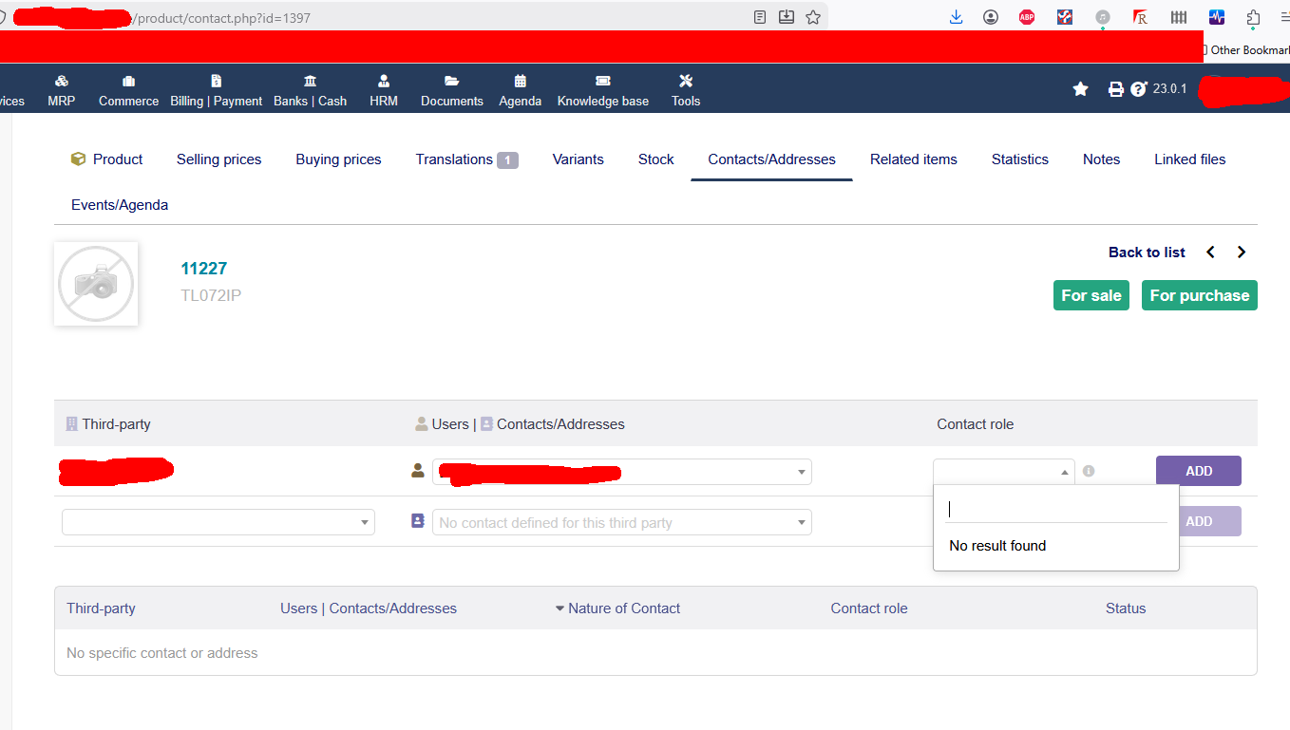1290x730 pixels.
Task: Switch to the Selling prices tab
Action: (x=218, y=159)
